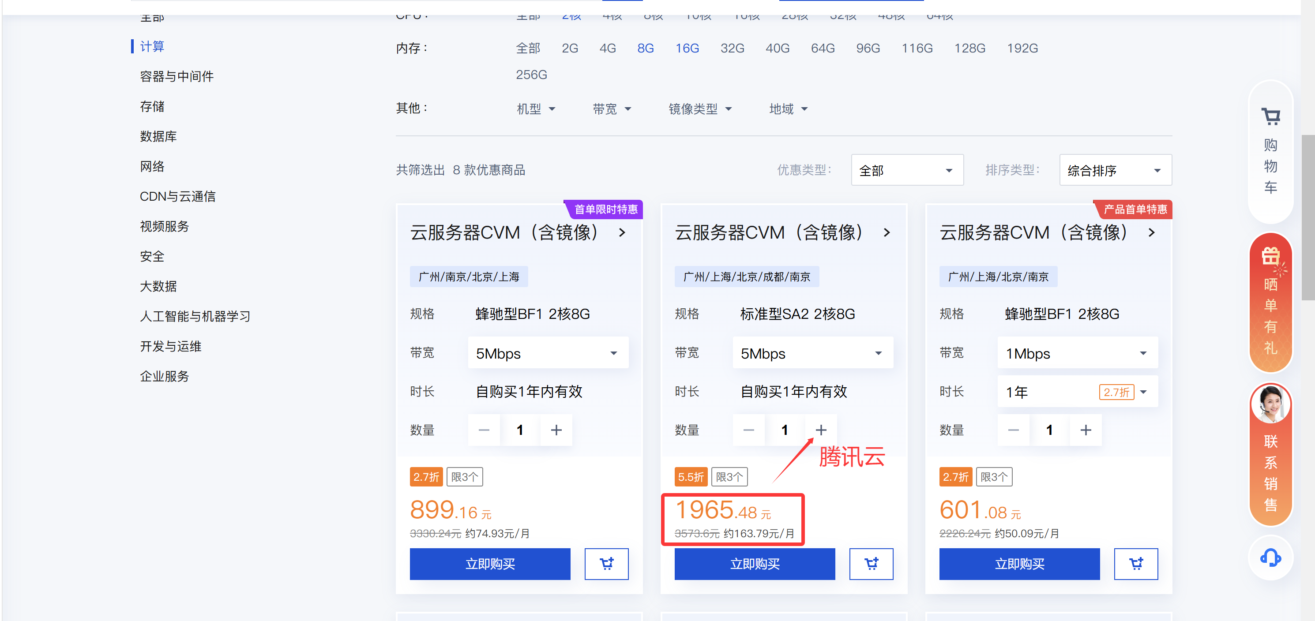The width and height of the screenshot is (1315, 621).
Task: Open 1Mbps card title arrow
Action: [x=1152, y=233]
